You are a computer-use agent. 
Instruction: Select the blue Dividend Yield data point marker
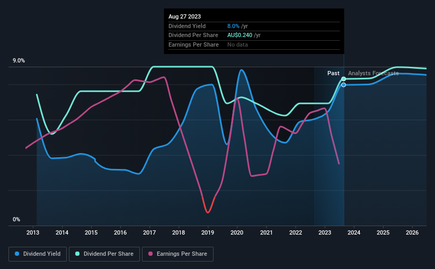[x=343, y=85]
